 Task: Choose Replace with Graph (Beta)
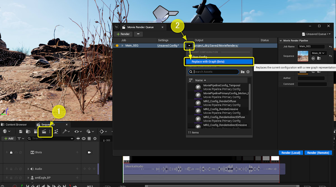pyautogui.click(x=219, y=62)
